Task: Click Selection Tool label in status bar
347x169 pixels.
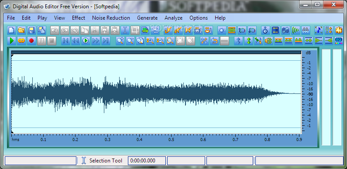Action: [106, 161]
